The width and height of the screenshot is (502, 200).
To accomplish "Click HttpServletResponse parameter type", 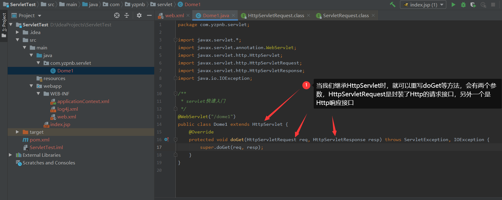I will [339, 140].
